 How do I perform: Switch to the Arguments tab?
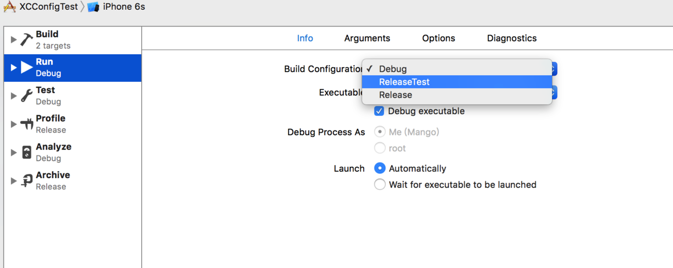coord(367,38)
